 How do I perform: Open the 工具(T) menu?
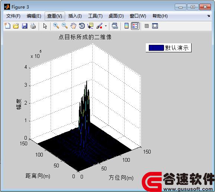(x=95, y=16)
